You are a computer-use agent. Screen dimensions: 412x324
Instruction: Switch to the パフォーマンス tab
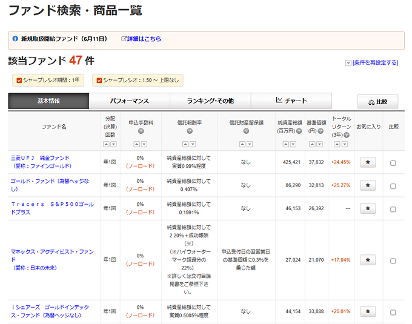[129, 101]
